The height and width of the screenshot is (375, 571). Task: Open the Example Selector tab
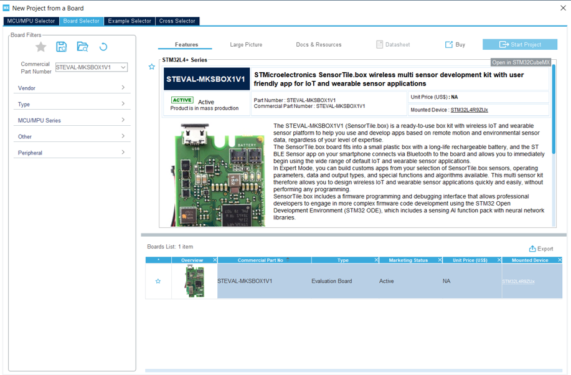(130, 21)
